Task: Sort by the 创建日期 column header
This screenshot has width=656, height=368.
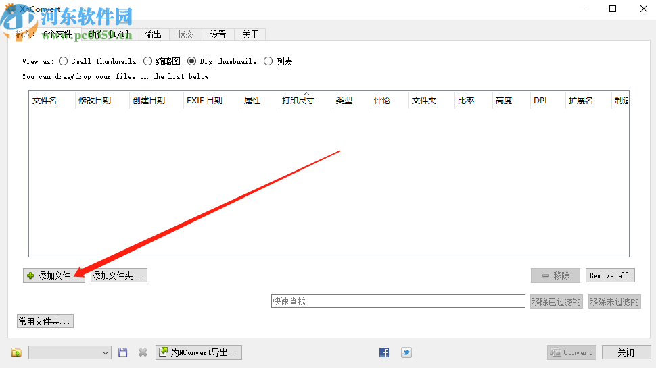Action: (x=156, y=100)
